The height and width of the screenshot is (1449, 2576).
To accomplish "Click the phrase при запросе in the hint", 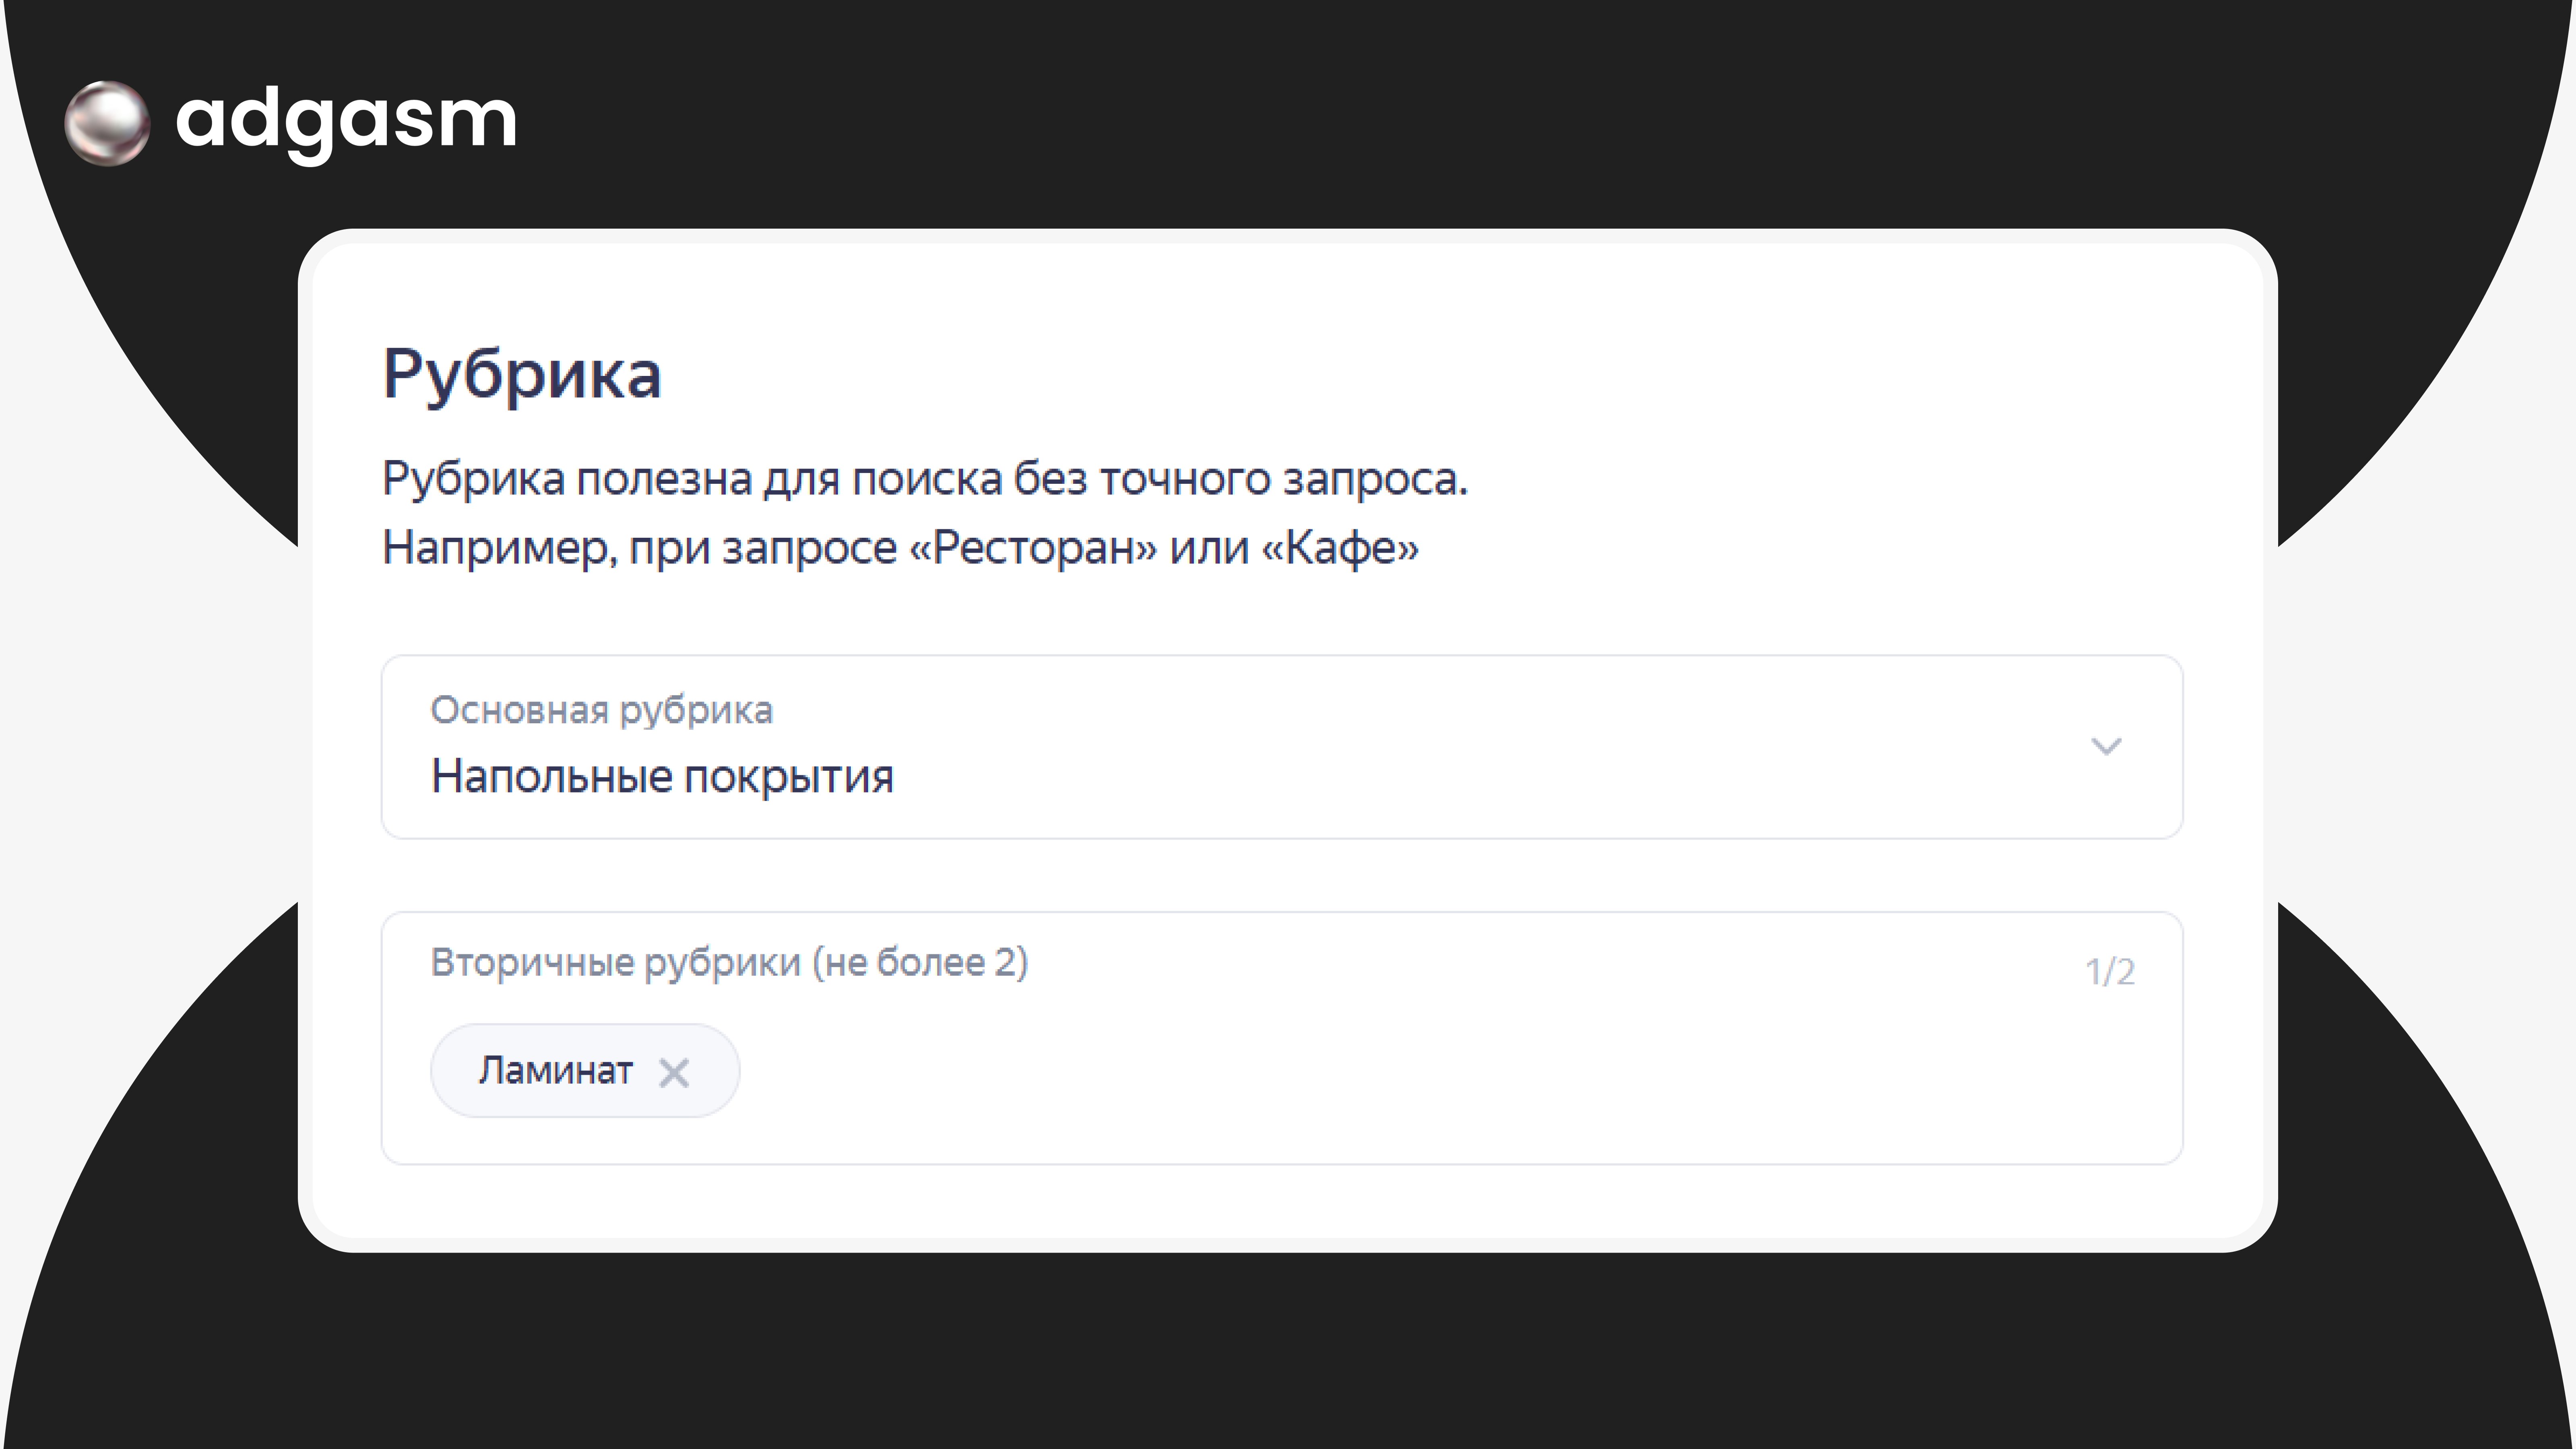I will tap(763, 548).
